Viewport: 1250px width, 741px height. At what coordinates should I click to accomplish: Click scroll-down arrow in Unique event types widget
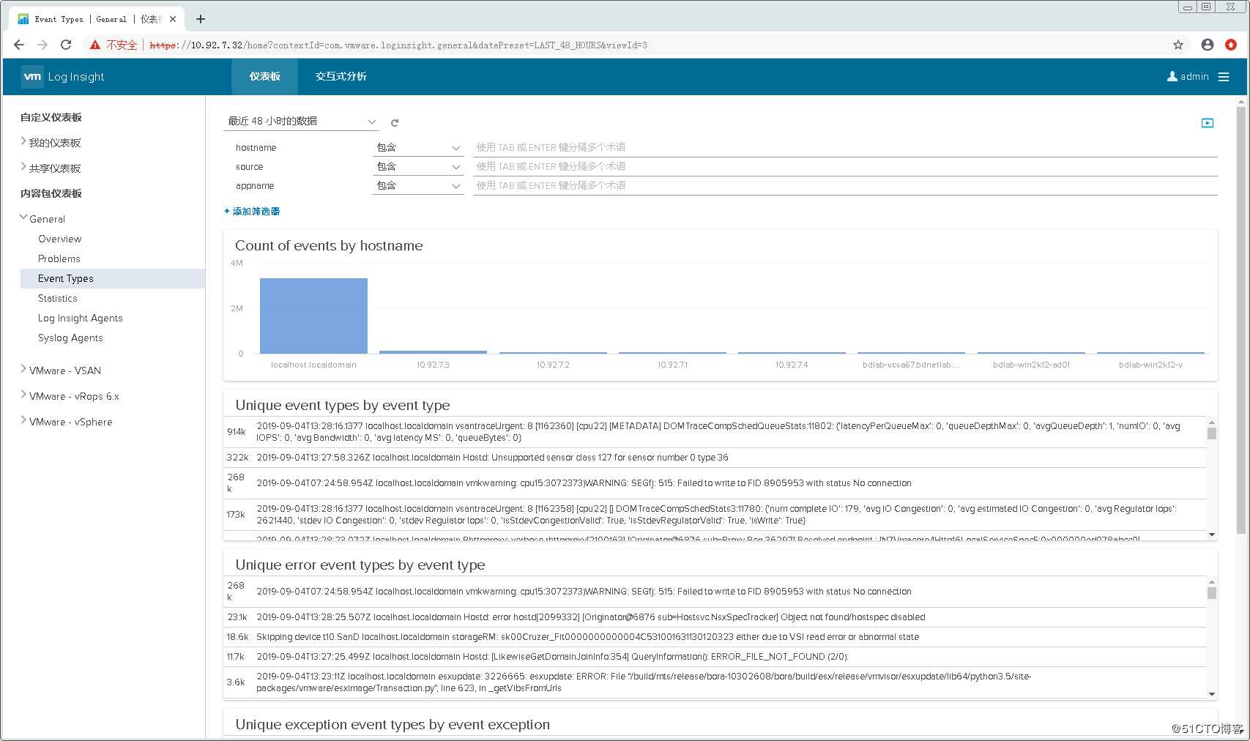click(x=1212, y=535)
